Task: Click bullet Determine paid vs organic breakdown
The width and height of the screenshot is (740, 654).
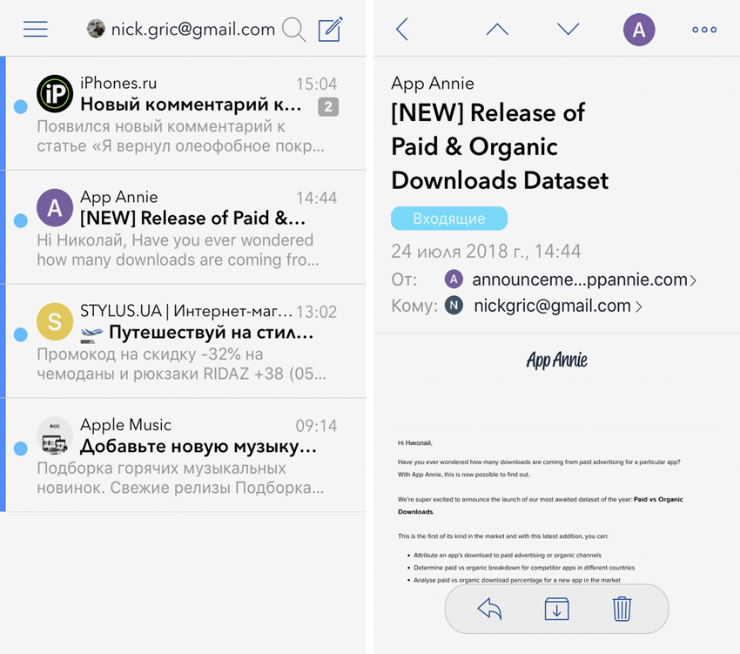Action: point(524,568)
